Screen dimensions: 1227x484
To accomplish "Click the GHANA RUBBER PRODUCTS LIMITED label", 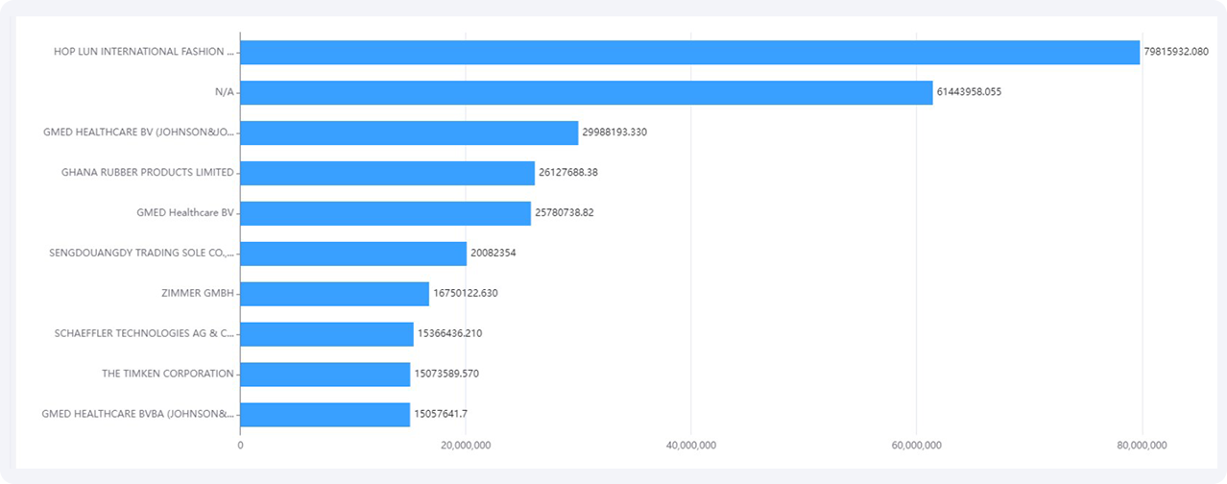I will pos(148,173).
